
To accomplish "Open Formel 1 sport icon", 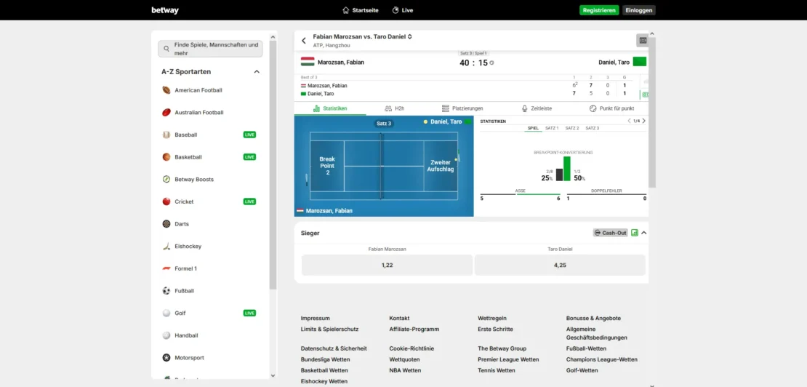I will pos(166,268).
